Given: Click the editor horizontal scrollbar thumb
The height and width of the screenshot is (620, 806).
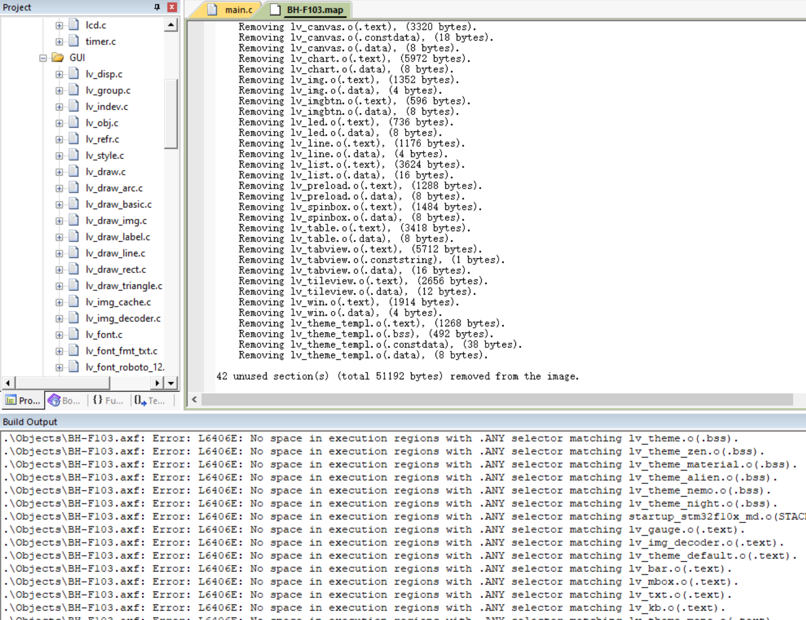Looking at the screenshot, I should pyautogui.click(x=497, y=400).
